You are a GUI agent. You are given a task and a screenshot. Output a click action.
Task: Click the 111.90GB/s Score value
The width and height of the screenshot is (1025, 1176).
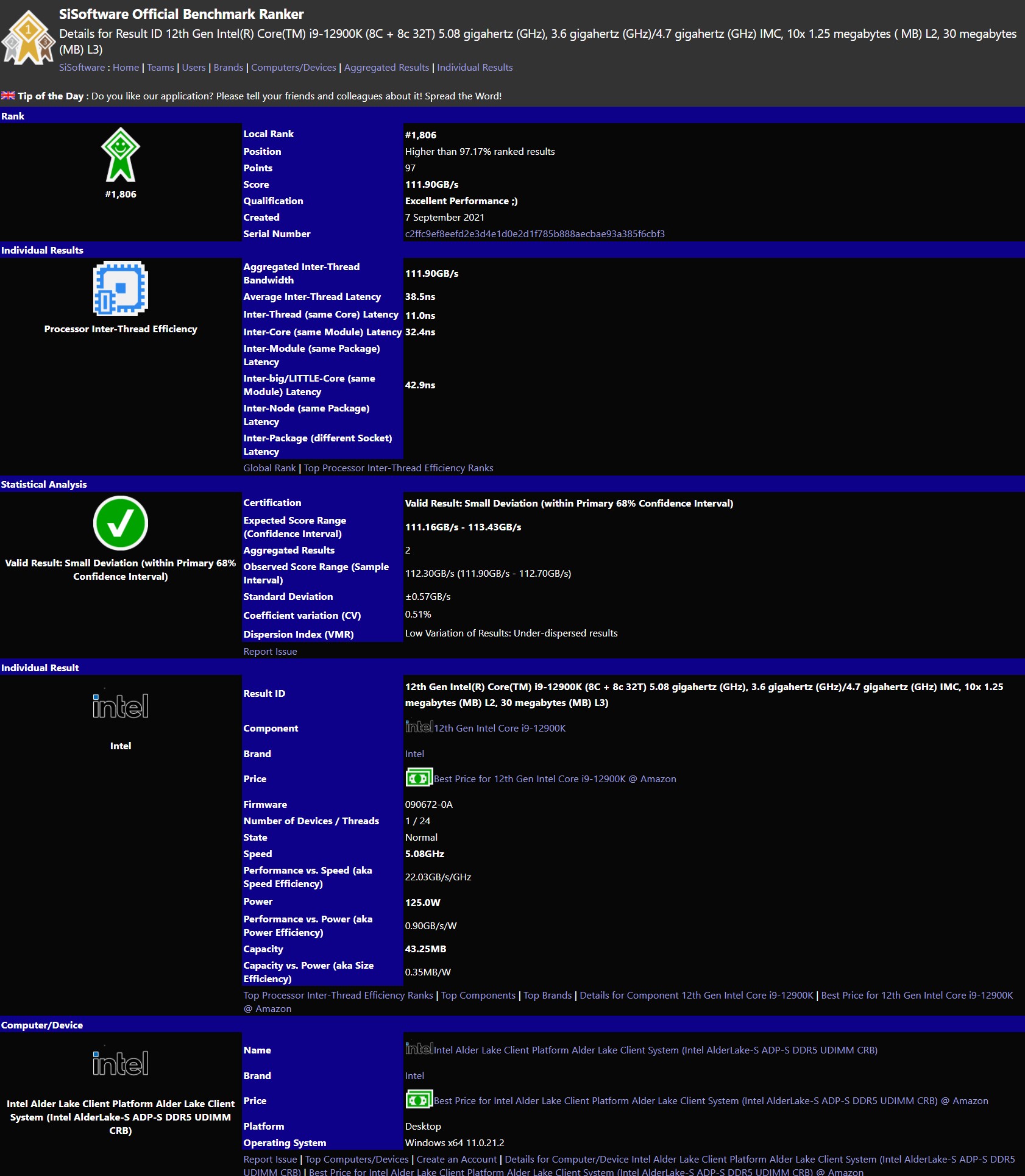[x=432, y=185]
